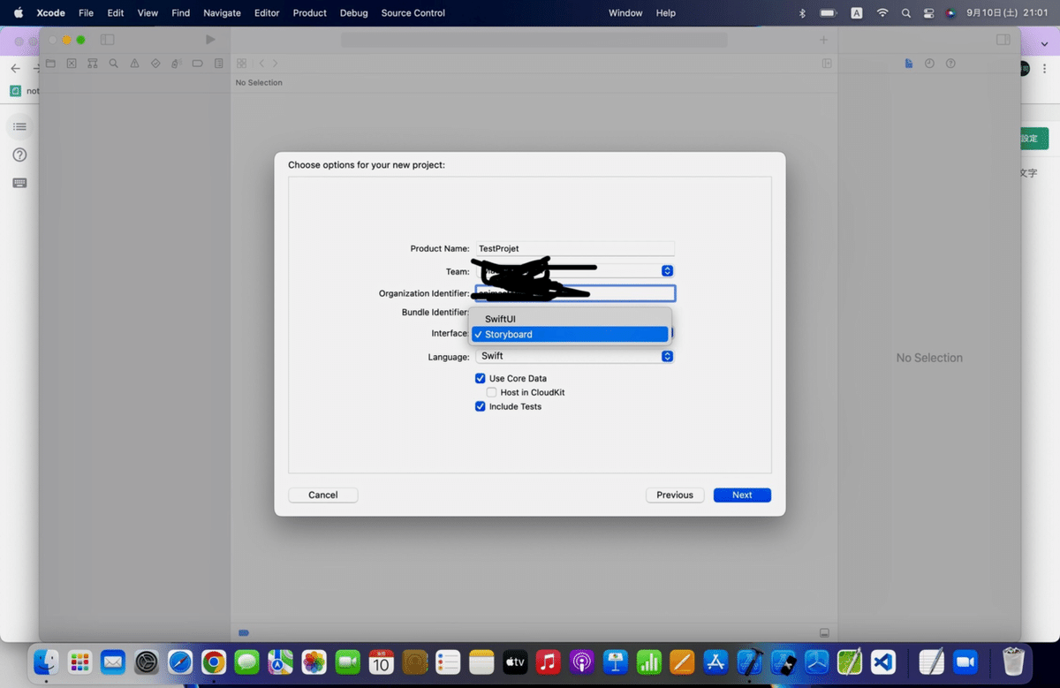Open Spotlight search in menu bar
1060x688 pixels.
pos(906,13)
